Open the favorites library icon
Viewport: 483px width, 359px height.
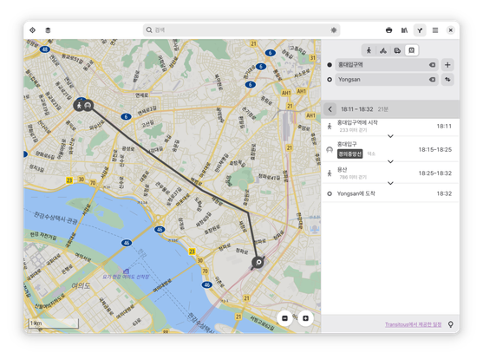[404, 29]
